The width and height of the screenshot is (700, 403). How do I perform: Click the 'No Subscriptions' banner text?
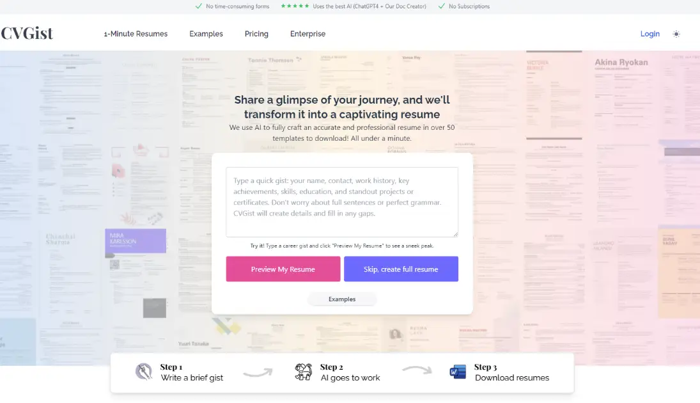469,6
